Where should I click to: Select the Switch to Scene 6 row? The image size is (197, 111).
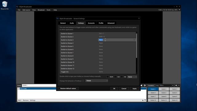coord(98,49)
